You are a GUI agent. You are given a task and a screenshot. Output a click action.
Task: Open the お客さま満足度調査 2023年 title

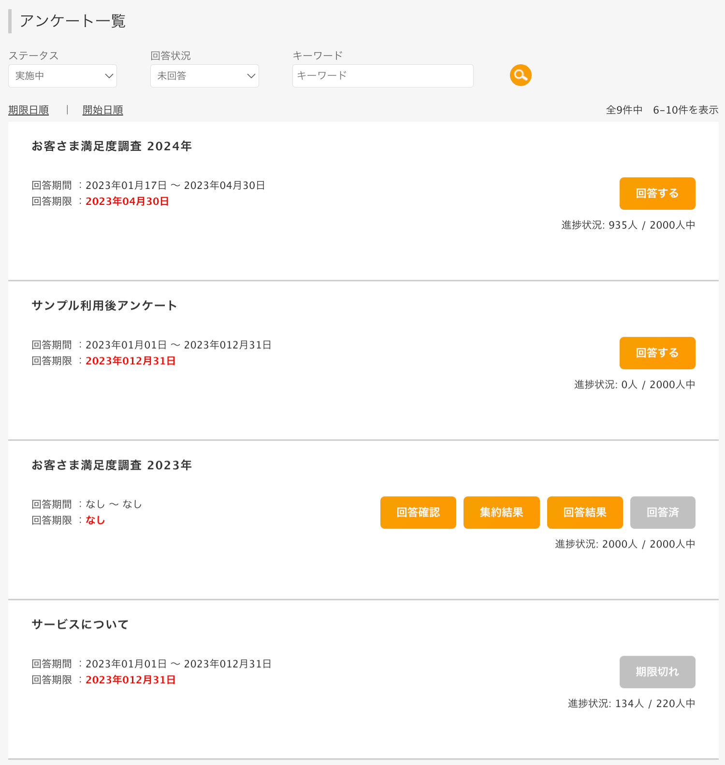tap(112, 465)
